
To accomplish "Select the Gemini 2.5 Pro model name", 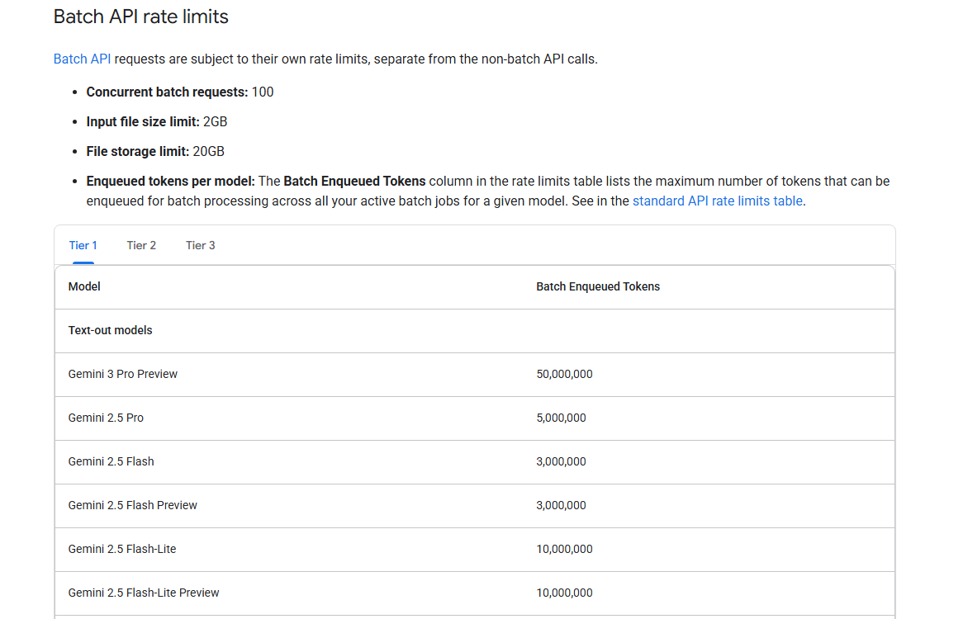I will click(x=106, y=418).
